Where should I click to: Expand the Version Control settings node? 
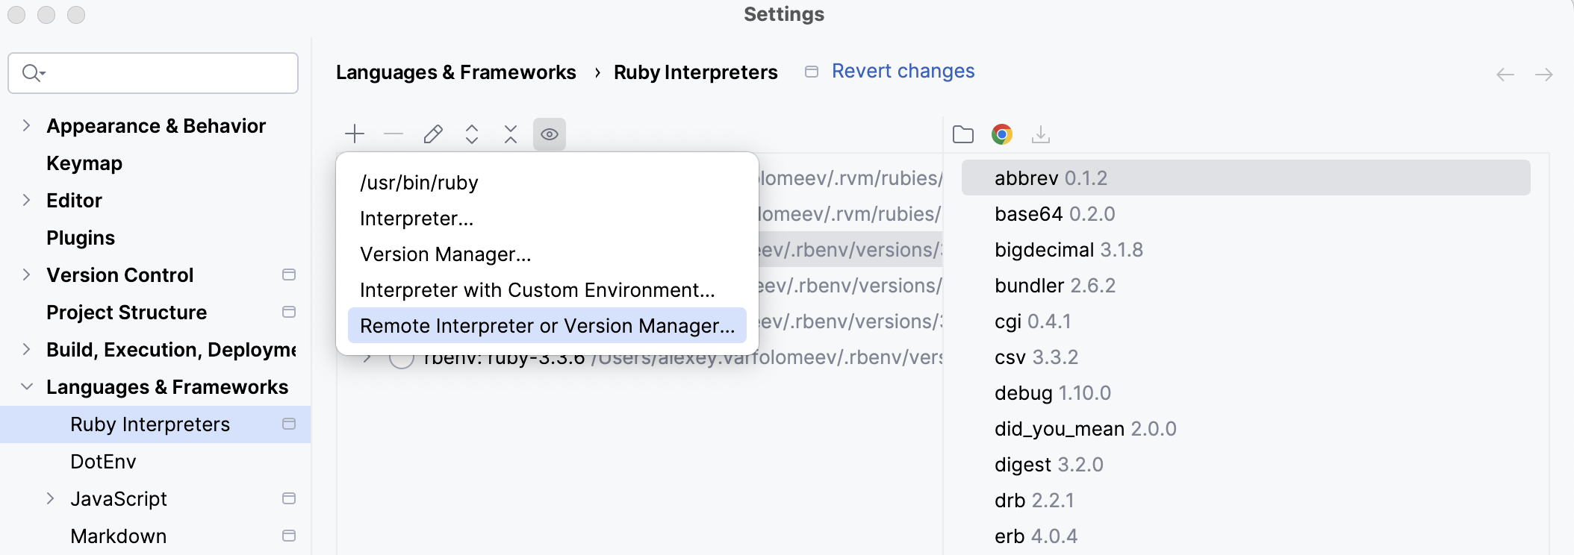[27, 275]
